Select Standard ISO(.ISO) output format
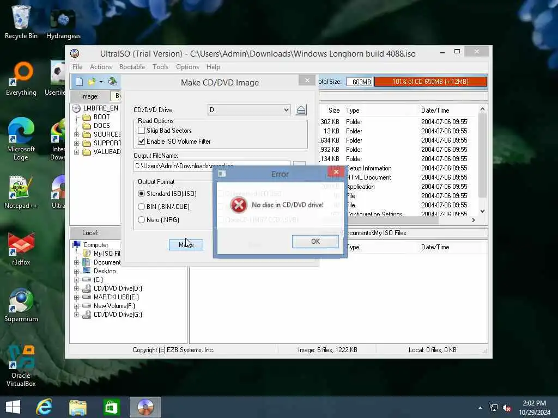This screenshot has width=558, height=418. [141, 194]
